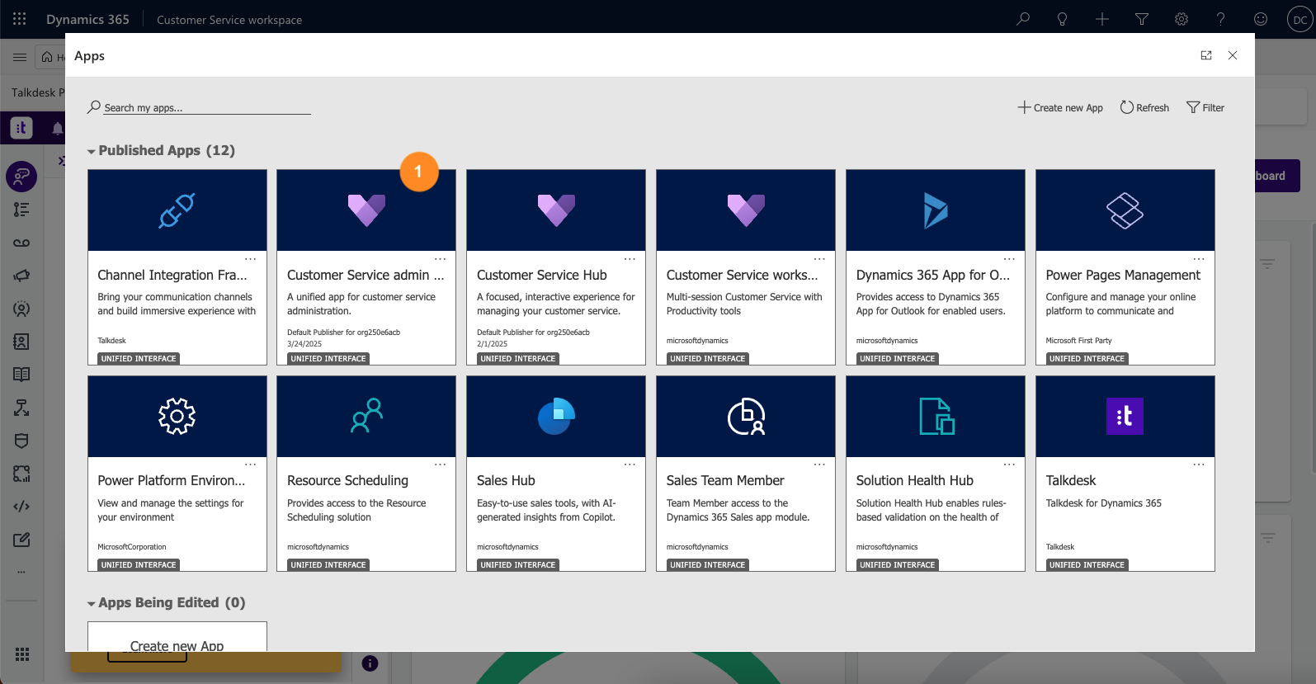The width and height of the screenshot is (1316, 684).
Task: Click the plus quick create icon
Action: coord(1102,19)
